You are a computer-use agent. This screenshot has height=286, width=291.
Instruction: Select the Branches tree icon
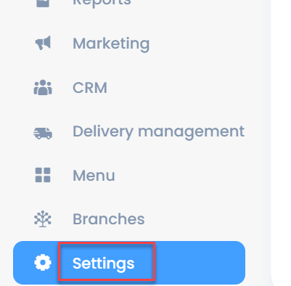[43, 219]
